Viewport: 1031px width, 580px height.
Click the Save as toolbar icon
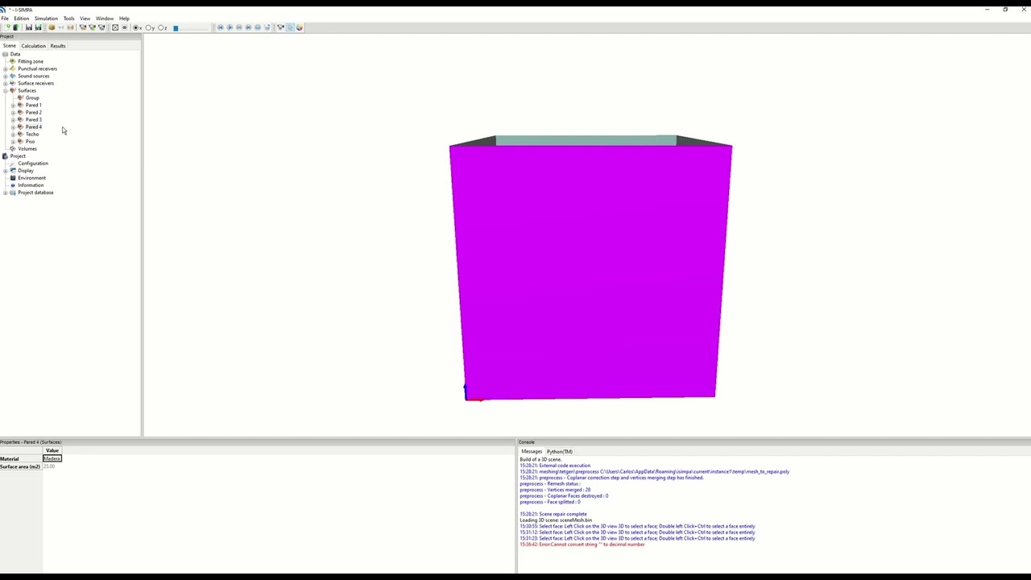[x=38, y=27]
